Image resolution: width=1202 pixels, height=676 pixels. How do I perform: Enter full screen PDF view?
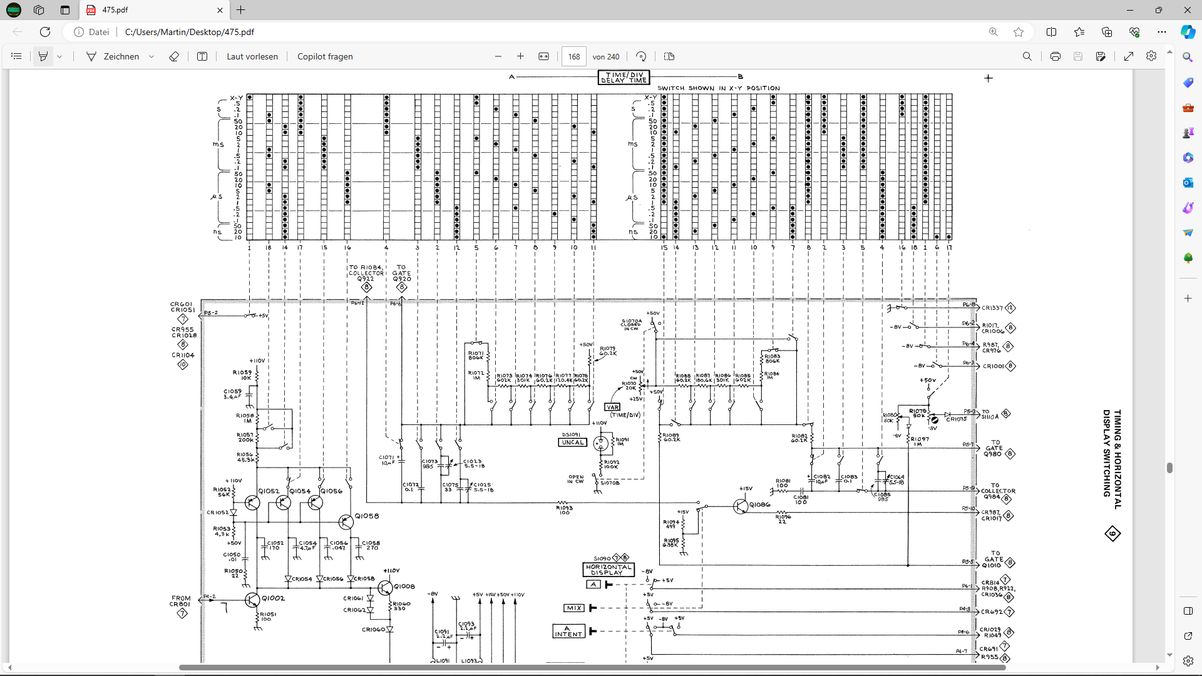pyautogui.click(x=1129, y=56)
